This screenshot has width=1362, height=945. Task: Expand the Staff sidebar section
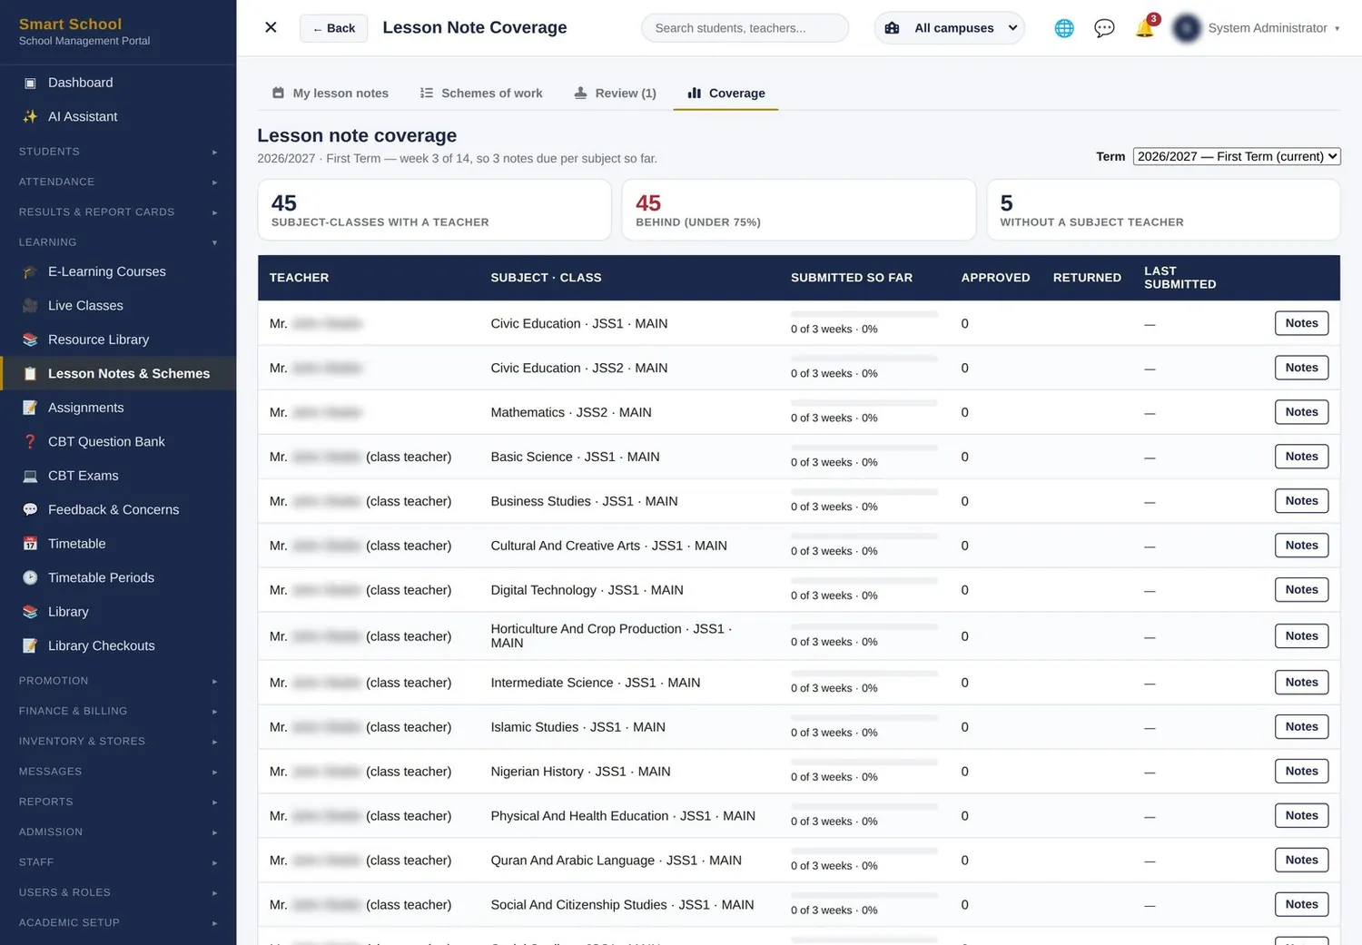118,862
